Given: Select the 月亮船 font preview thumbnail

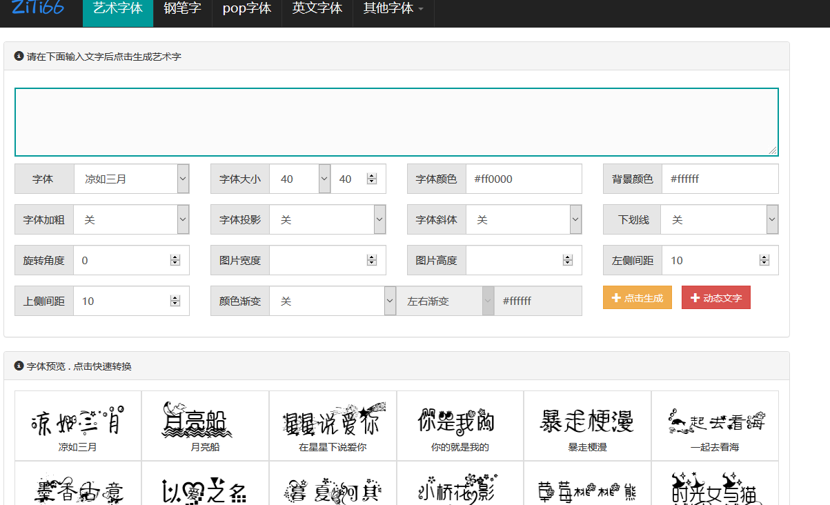Looking at the screenshot, I should 205,426.
